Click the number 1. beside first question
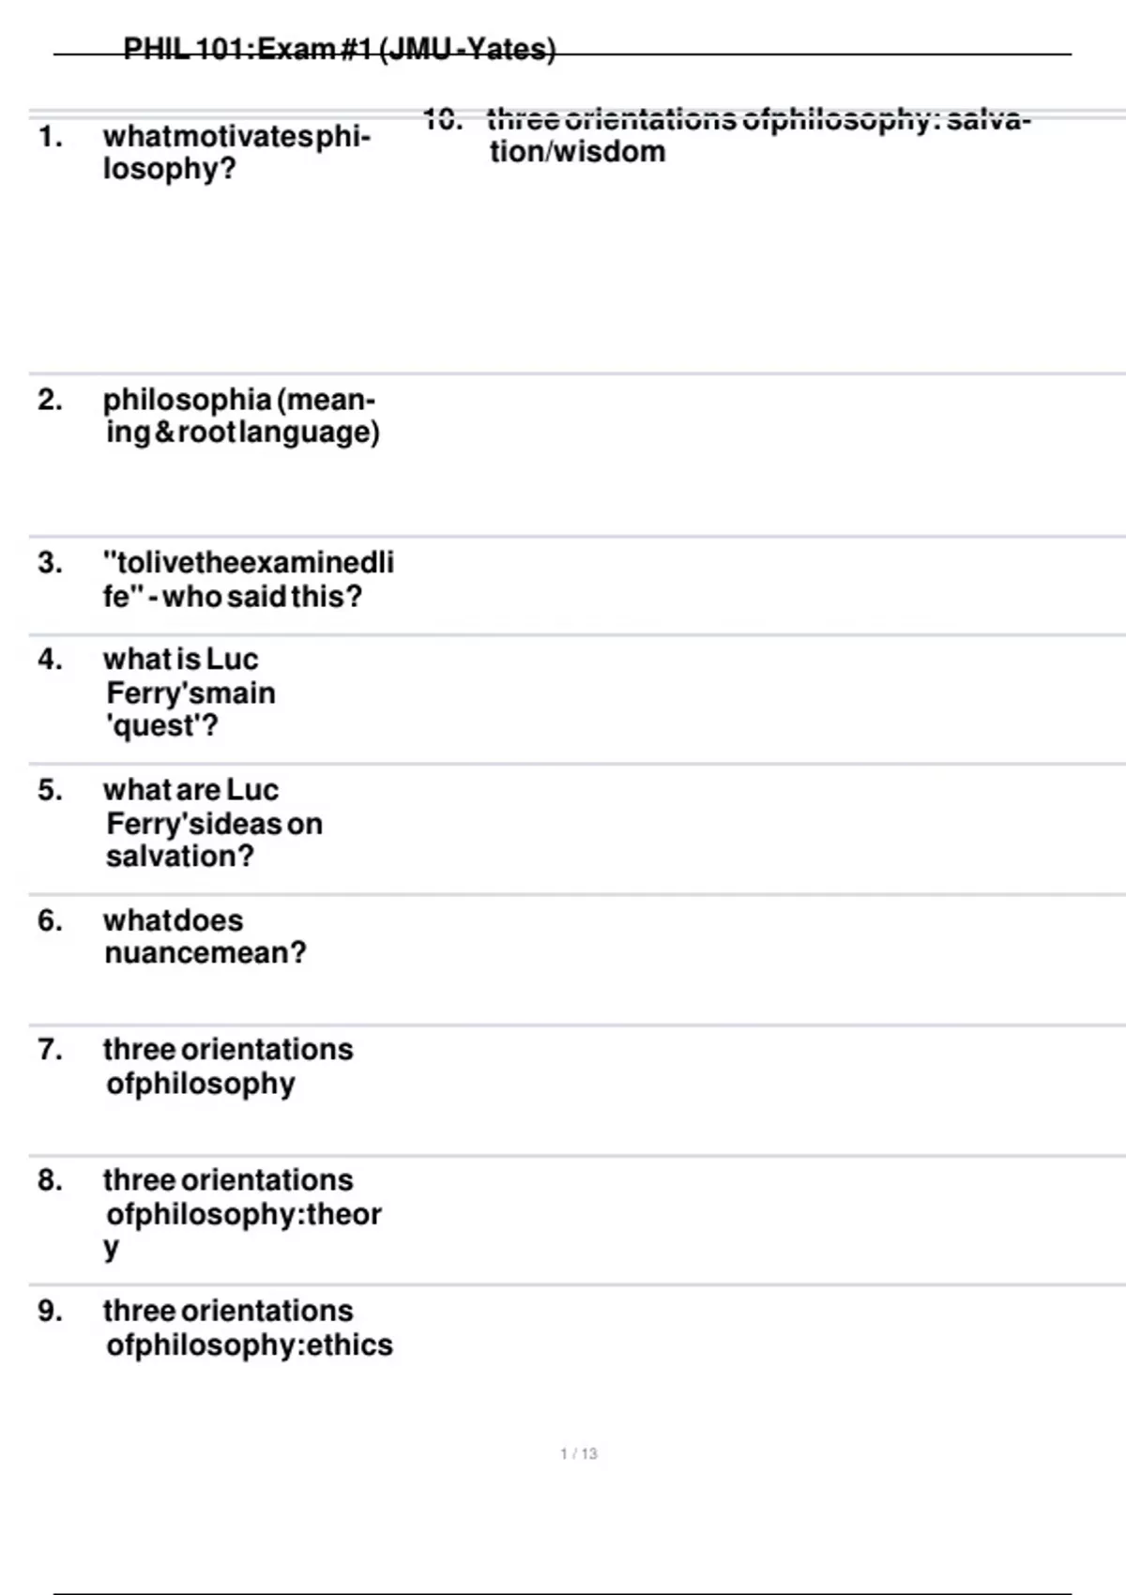Screen dimensions: 1126x1595 [x=51, y=137]
